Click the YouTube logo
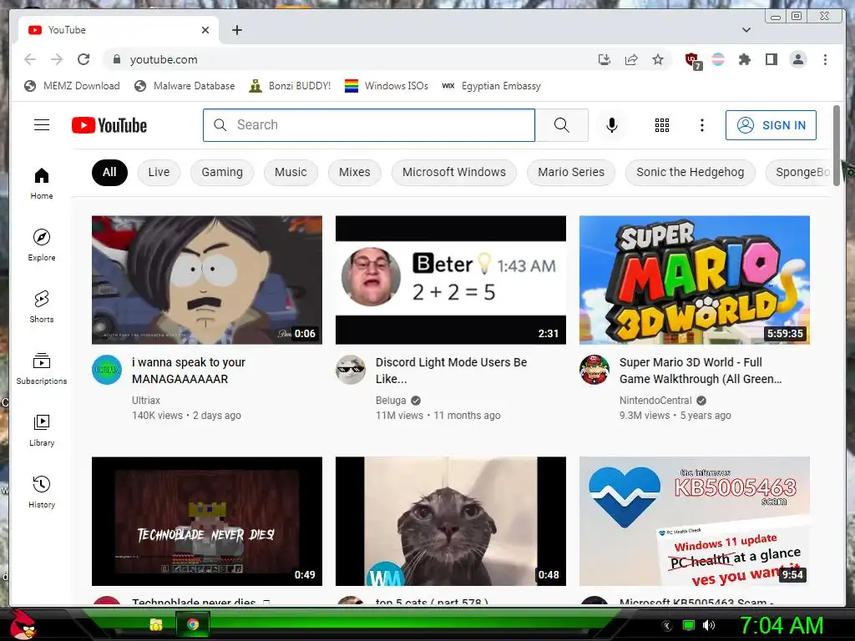The image size is (855, 641). click(x=109, y=125)
